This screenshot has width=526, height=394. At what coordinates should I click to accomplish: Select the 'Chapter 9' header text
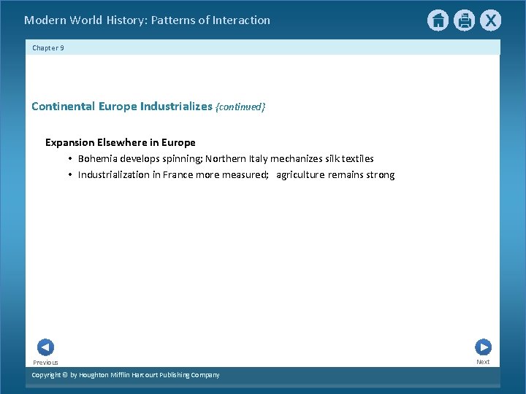pos(48,48)
